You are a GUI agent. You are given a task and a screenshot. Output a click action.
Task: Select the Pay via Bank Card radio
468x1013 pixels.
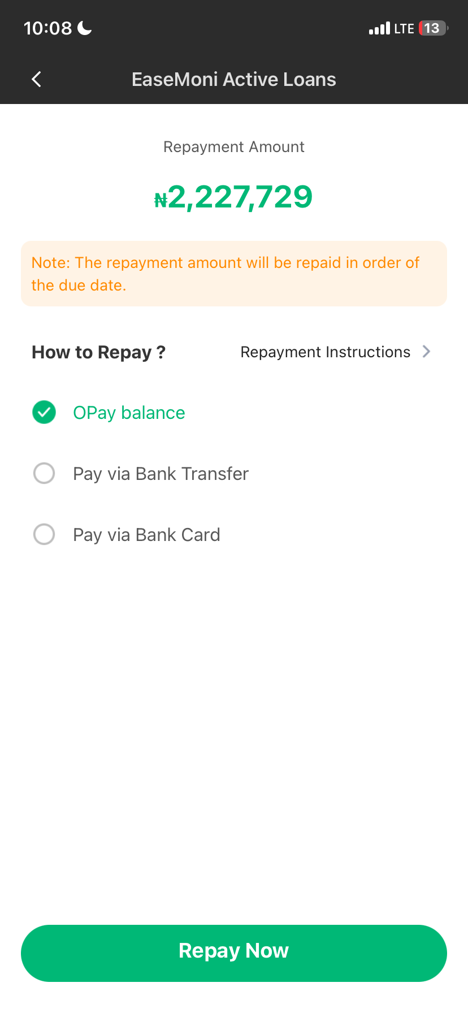(44, 534)
